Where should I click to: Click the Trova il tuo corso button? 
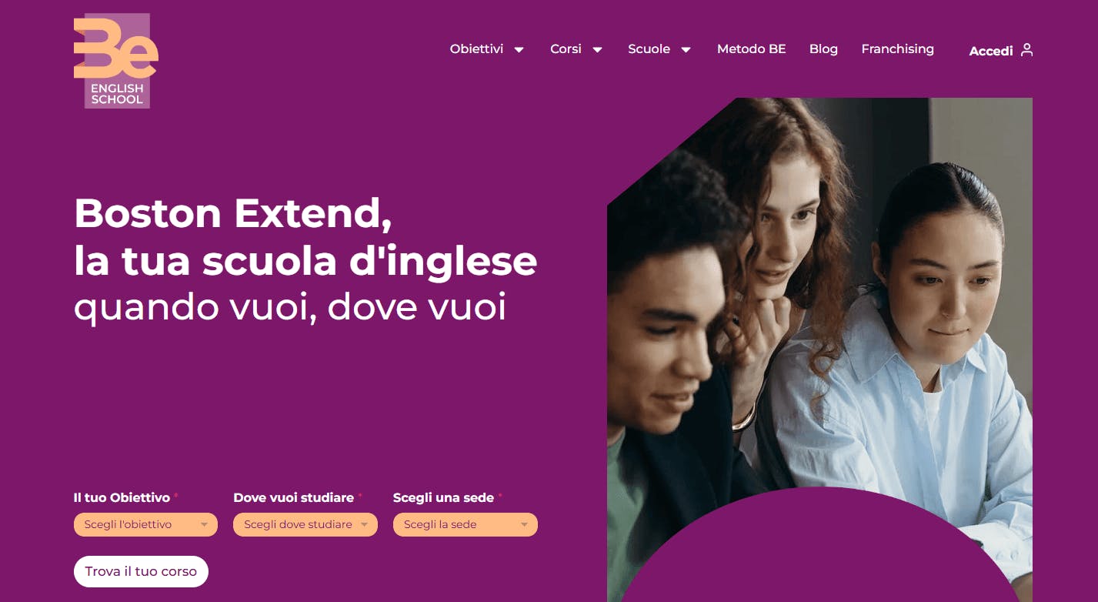pos(141,571)
